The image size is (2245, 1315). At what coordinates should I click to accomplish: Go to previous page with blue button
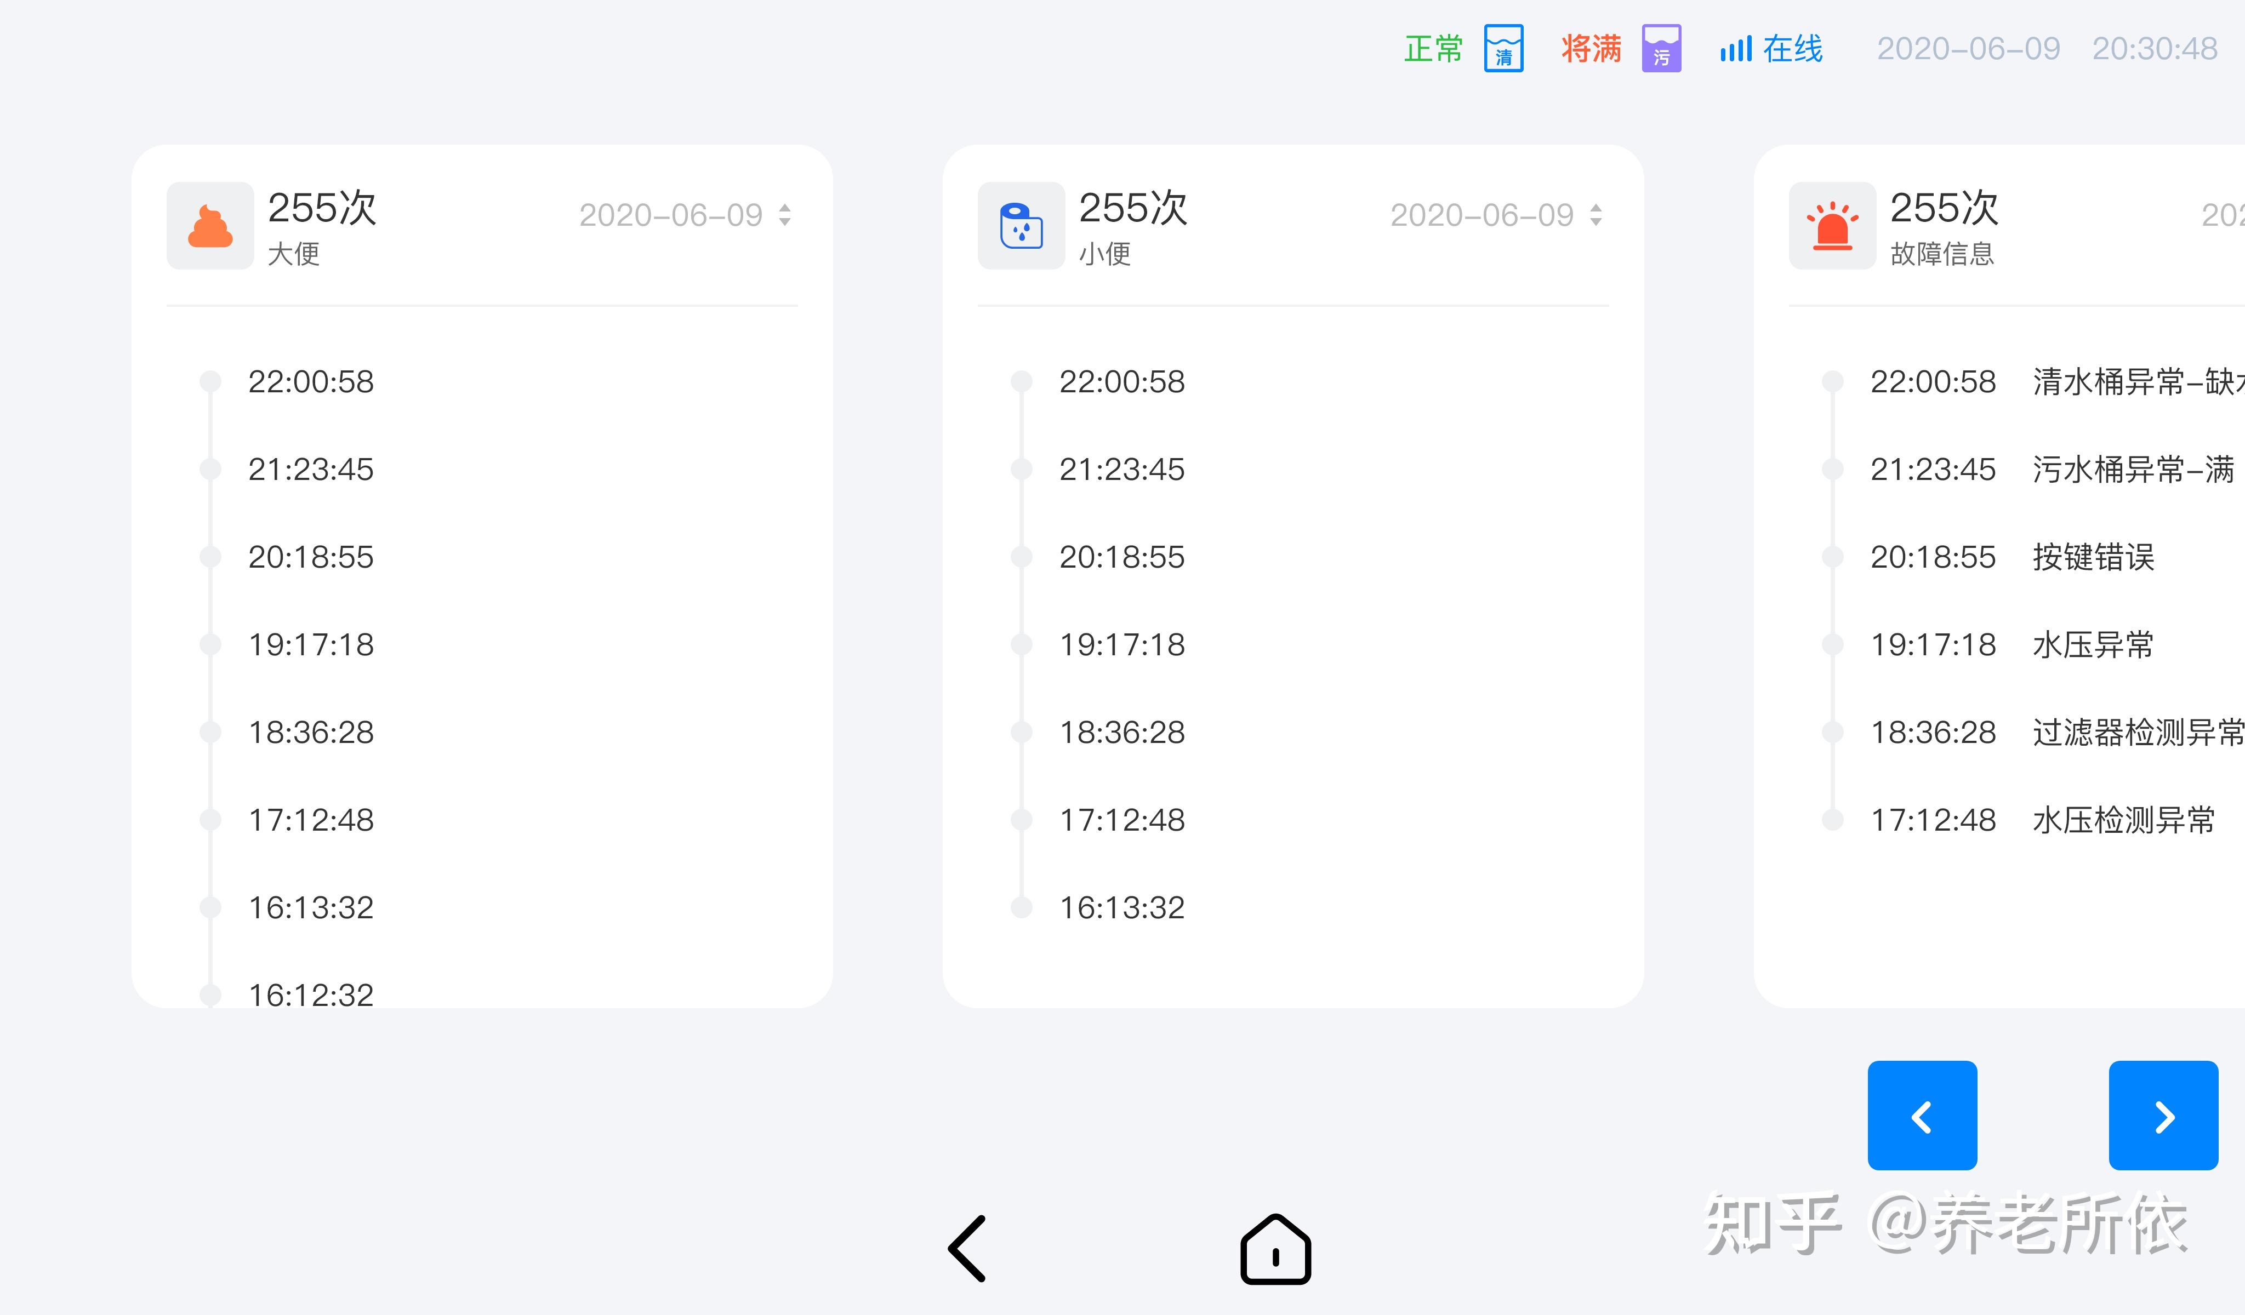pos(1922,1114)
